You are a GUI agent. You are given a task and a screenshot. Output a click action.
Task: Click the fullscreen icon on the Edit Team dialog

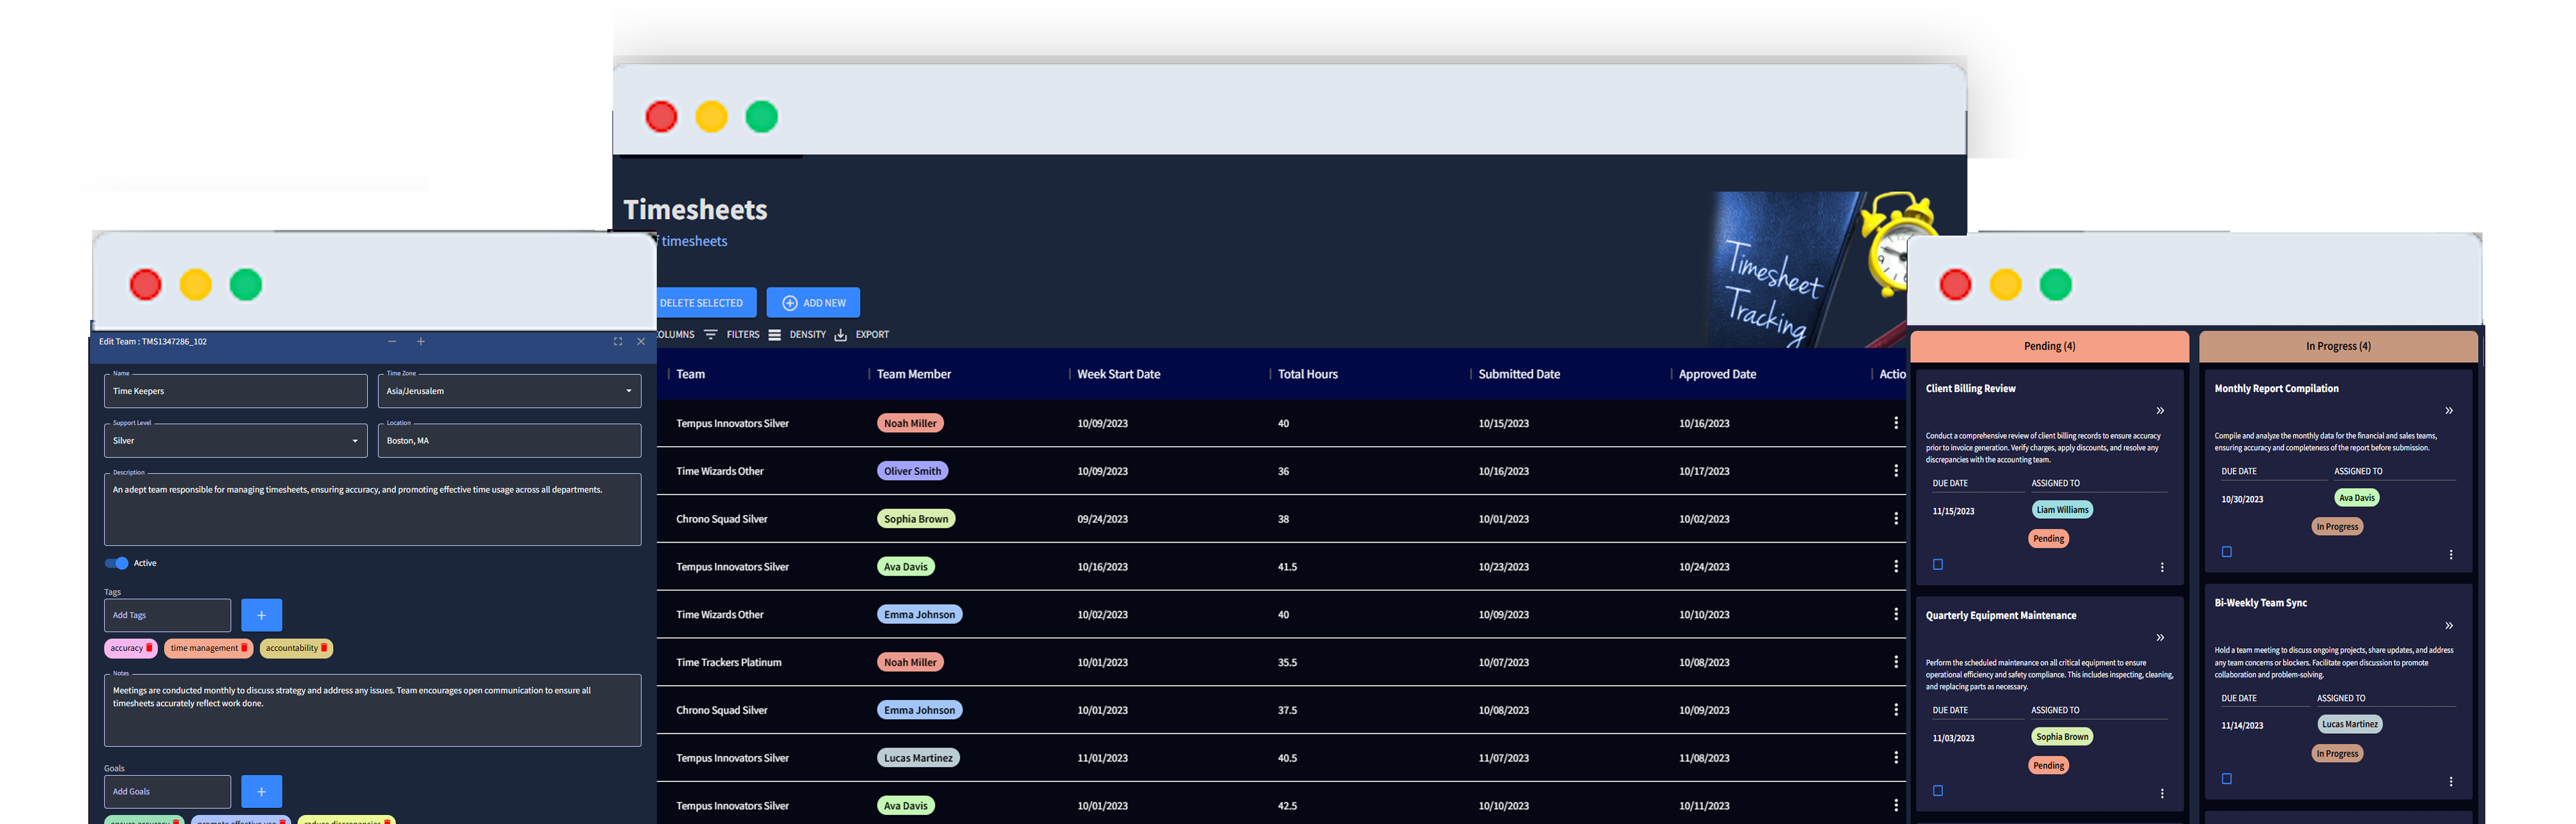(x=617, y=341)
